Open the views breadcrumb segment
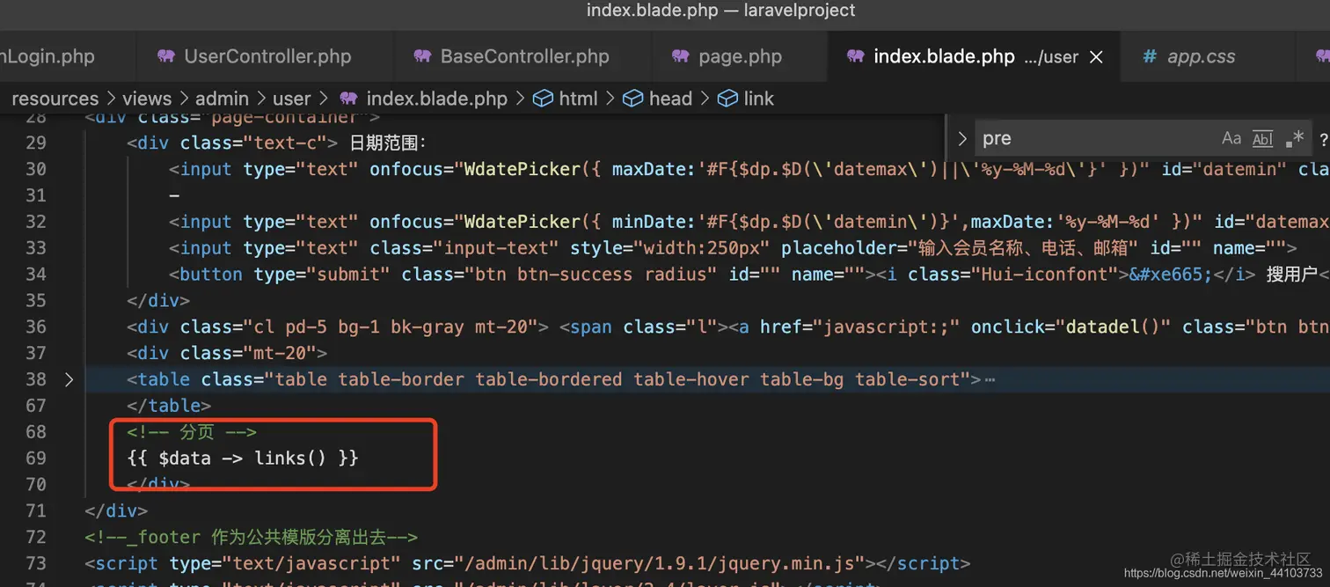 click(x=147, y=99)
